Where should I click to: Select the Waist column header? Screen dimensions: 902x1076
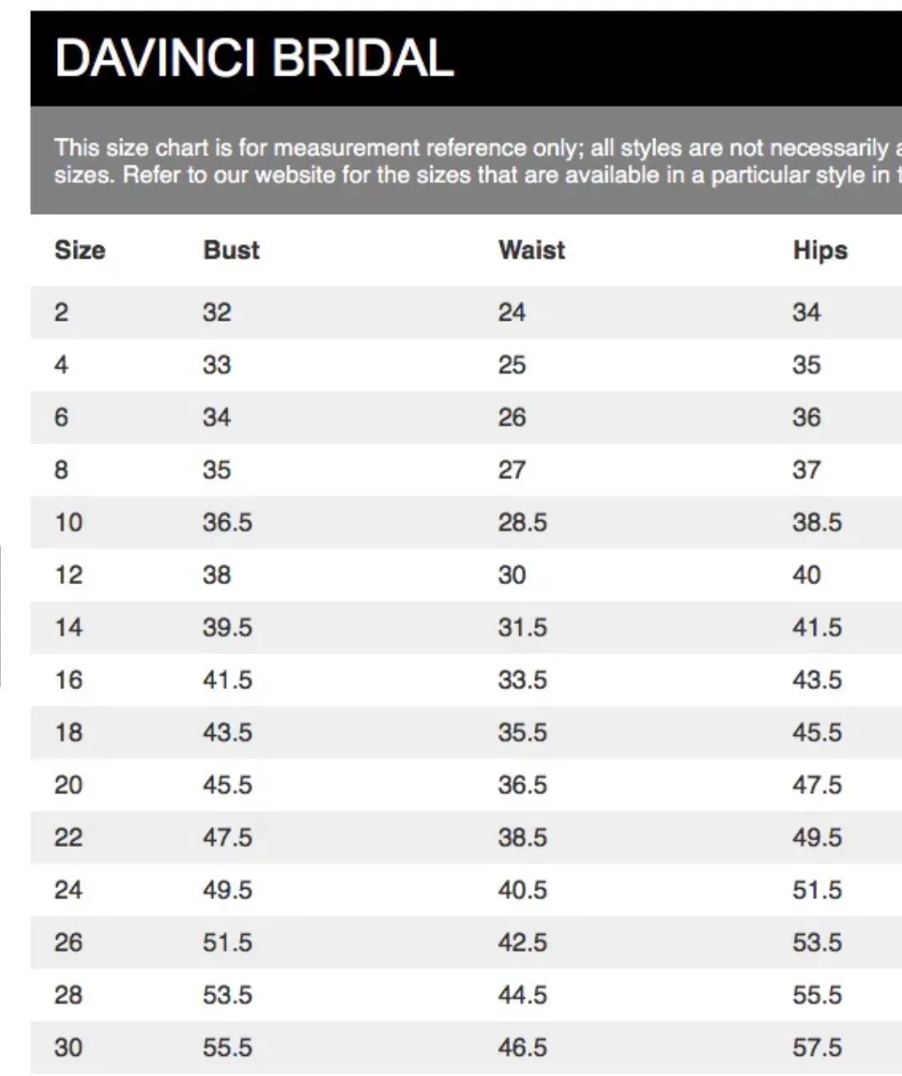point(532,250)
